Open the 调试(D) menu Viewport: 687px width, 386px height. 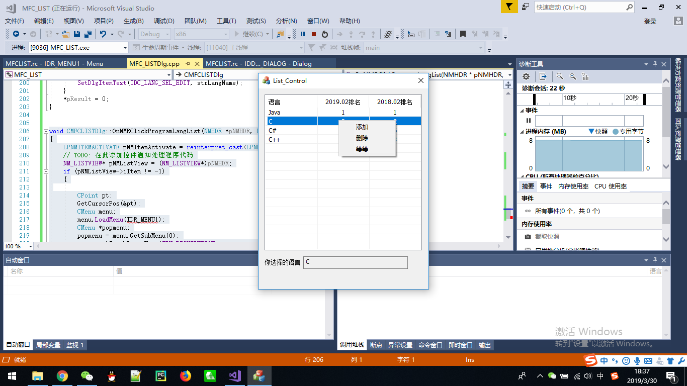[x=164, y=21]
